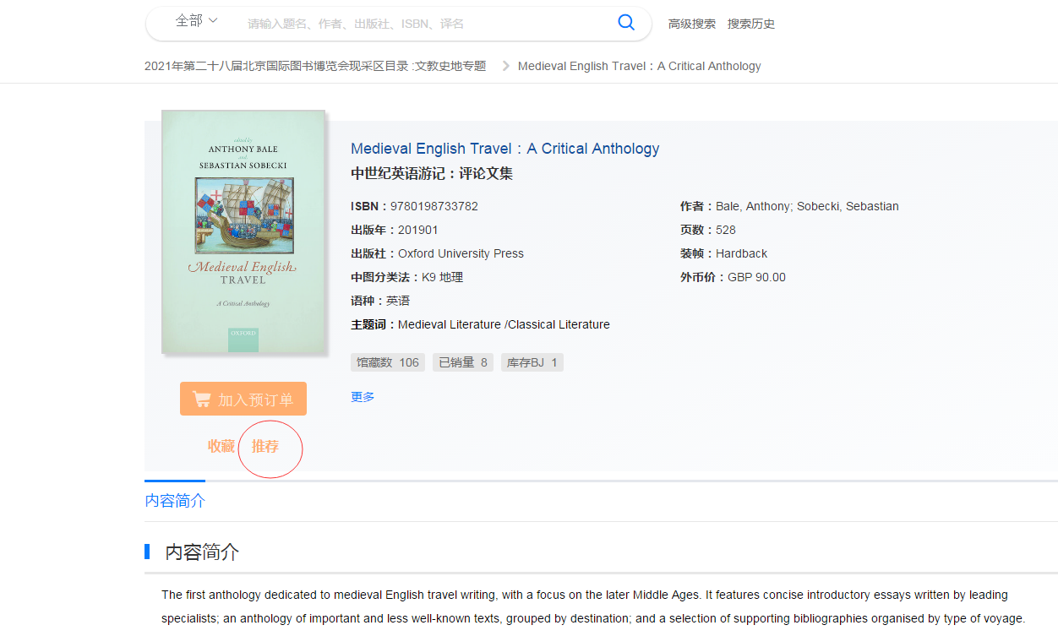This screenshot has height=636, width=1058.
Task: Go to 2021 北京国际图书博览会 catalog breadcrumb
Action: pyautogui.click(x=315, y=66)
